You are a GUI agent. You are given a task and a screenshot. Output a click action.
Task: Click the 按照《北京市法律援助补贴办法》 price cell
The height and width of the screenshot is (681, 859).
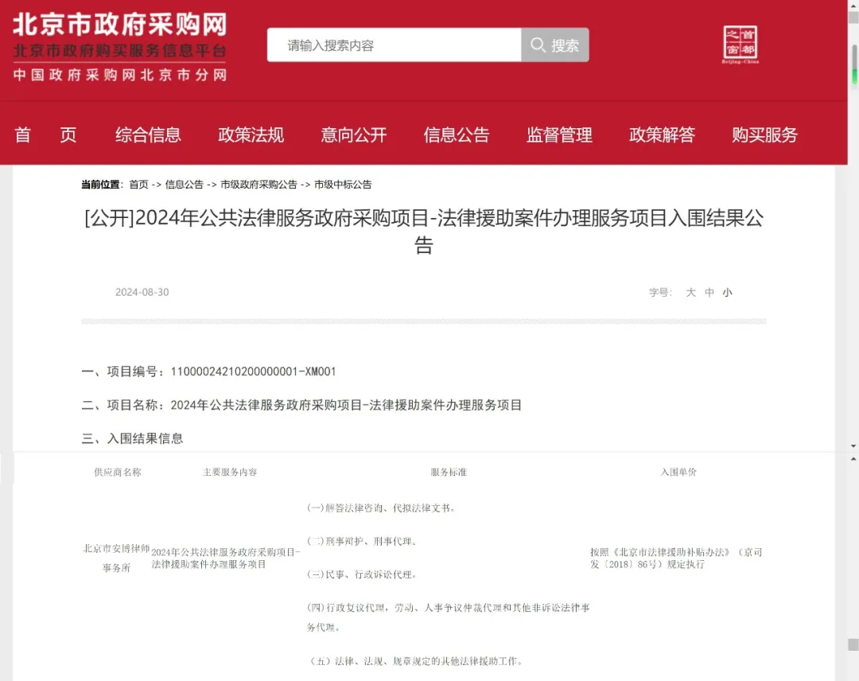(x=676, y=558)
